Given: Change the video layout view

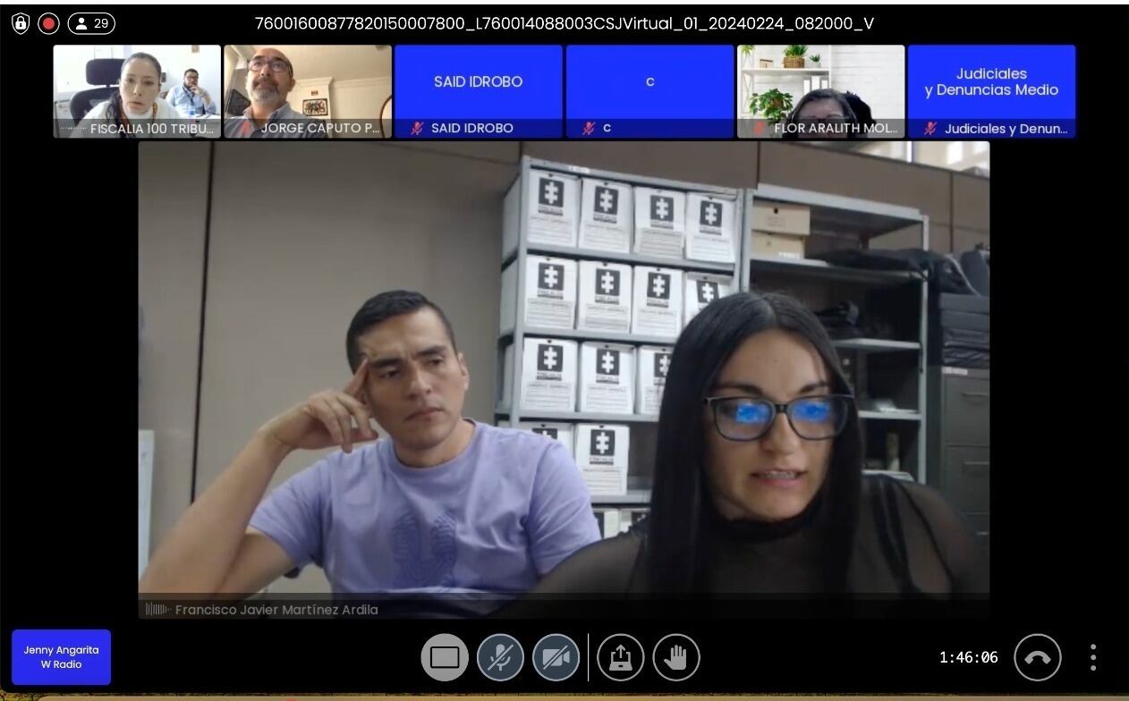Looking at the screenshot, I should tap(445, 658).
